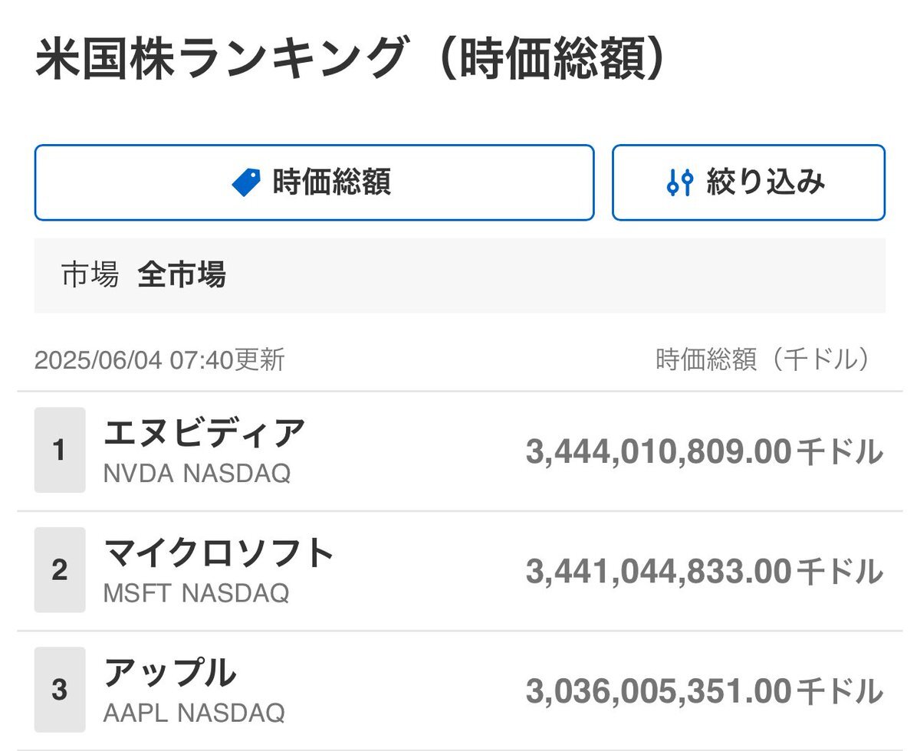The image size is (920, 751).
Task: Click the rank 1 badge for エヌビディア
Action: coord(60,451)
